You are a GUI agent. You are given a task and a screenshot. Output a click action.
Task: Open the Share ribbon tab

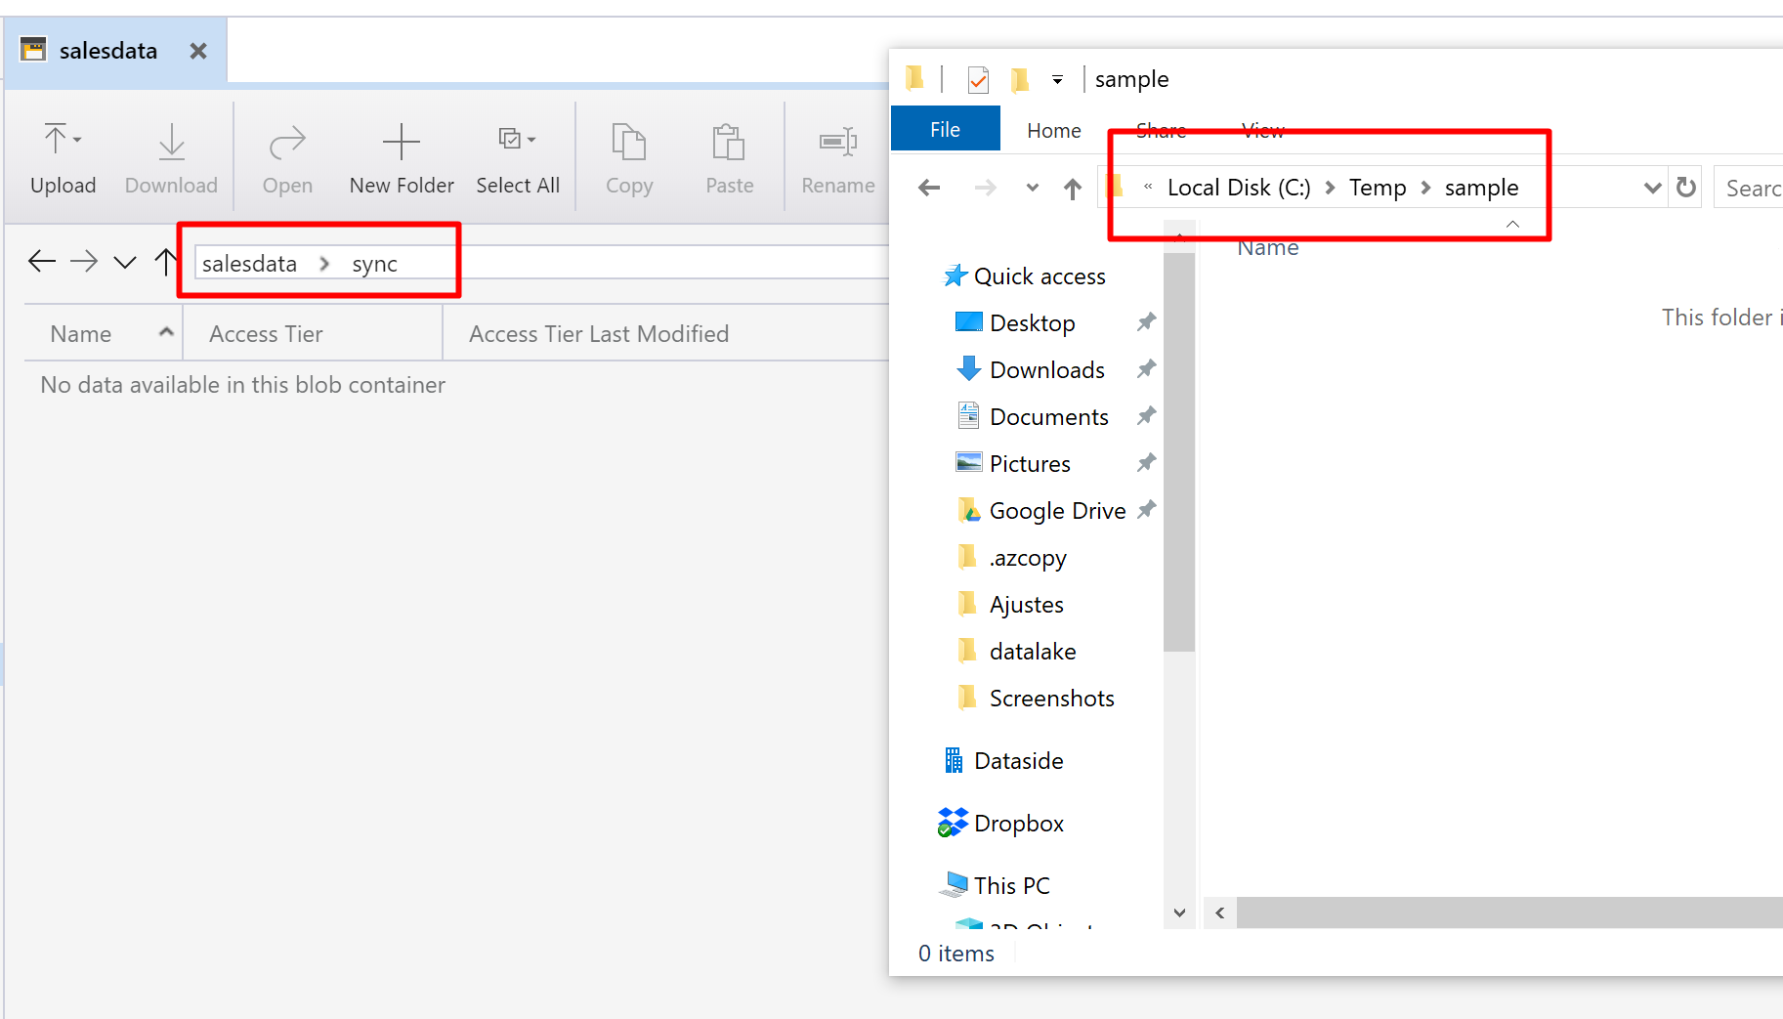coord(1161,130)
